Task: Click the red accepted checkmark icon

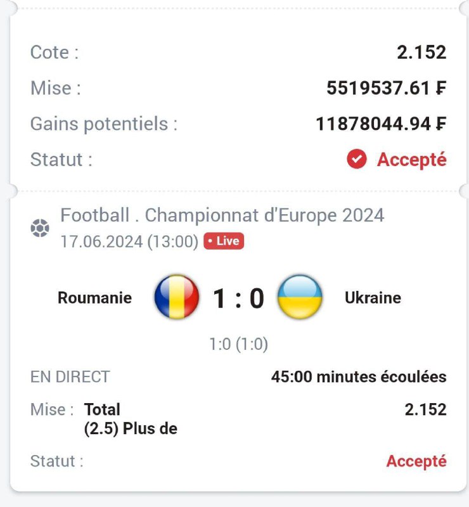Action: pos(357,160)
